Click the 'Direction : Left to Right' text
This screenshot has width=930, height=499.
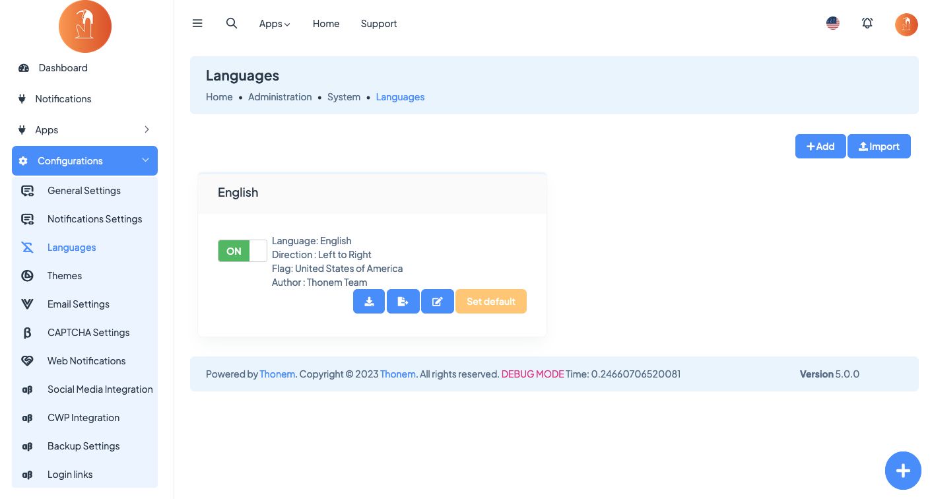point(321,255)
